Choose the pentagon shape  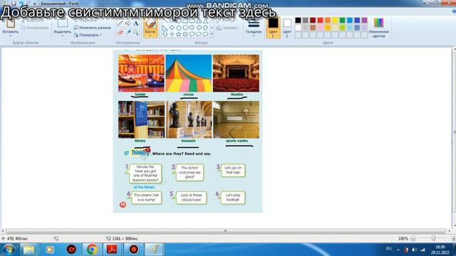(179, 28)
